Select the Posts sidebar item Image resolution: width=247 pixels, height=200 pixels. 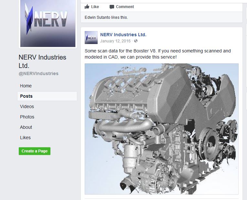point(26,96)
